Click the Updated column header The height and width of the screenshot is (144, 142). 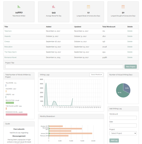pos(78,27)
